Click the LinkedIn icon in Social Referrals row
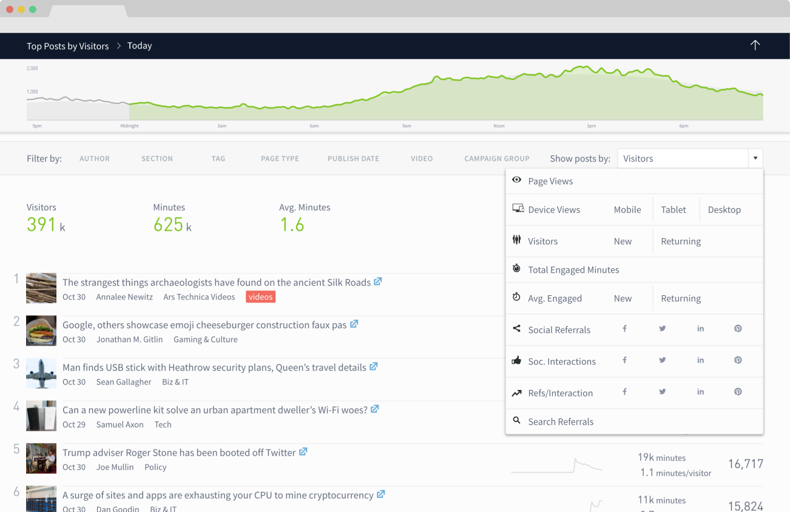Viewport: 790px width, 512px height. click(x=700, y=328)
